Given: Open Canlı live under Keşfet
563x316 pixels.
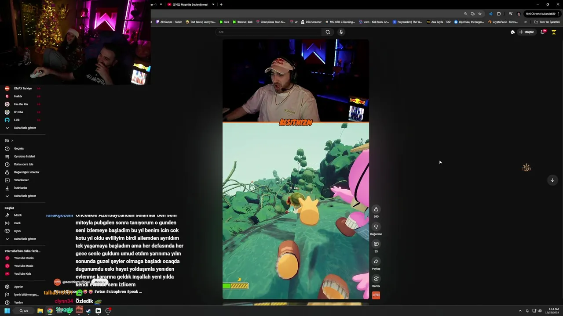Looking at the screenshot, I should click(x=23, y=223).
